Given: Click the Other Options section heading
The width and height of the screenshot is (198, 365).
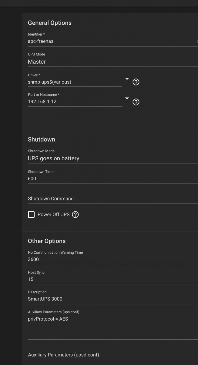Looking at the screenshot, I should (x=47, y=241).
